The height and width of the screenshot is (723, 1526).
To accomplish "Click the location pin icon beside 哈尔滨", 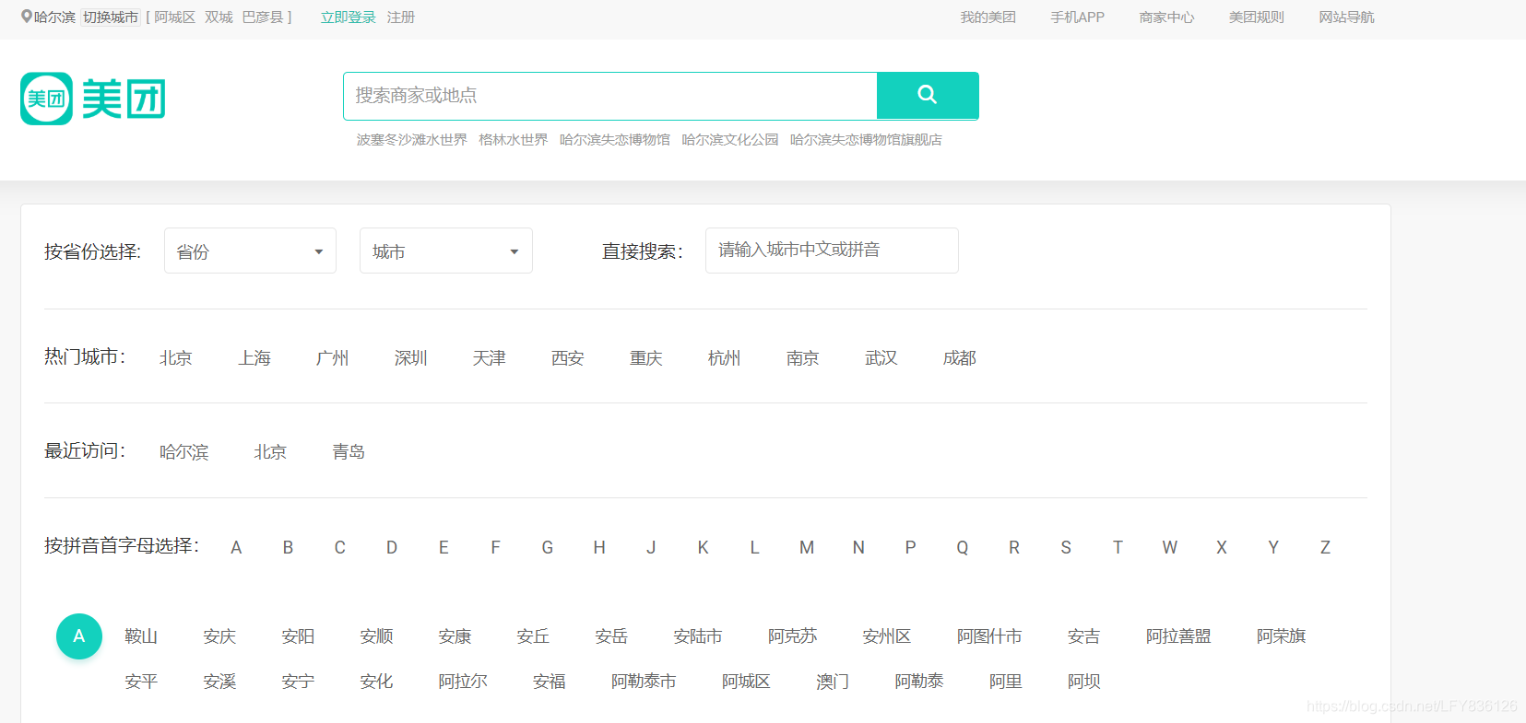I will point(27,17).
